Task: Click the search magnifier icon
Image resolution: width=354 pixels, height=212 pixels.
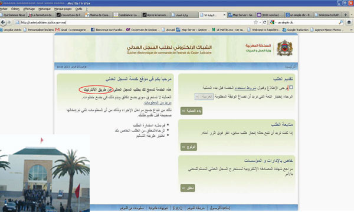Action: [x=340, y=22]
